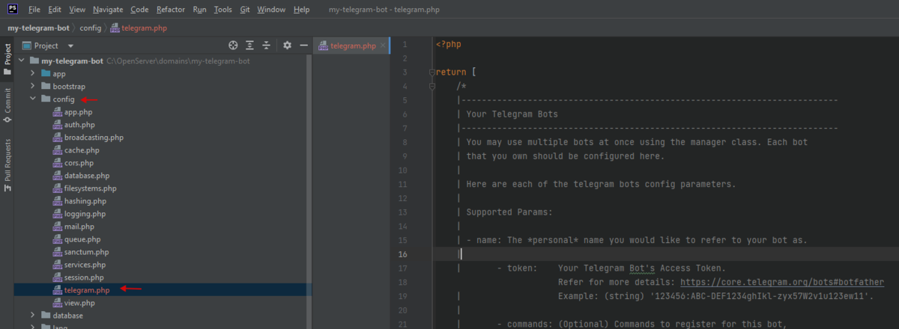899x329 pixels.
Task: Select the app folder
Action: click(x=59, y=74)
